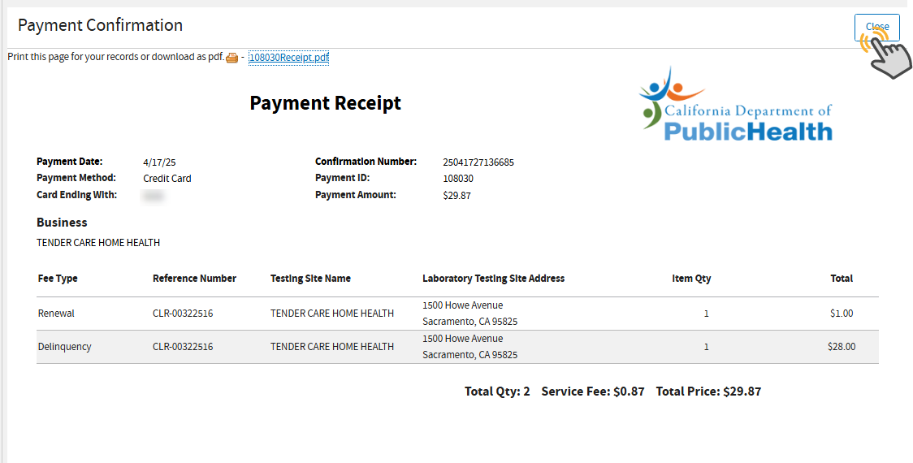The width and height of the screenshot is (913, 463).
Task: Click the Testing Site Name column header
Action: coord(310,279)
